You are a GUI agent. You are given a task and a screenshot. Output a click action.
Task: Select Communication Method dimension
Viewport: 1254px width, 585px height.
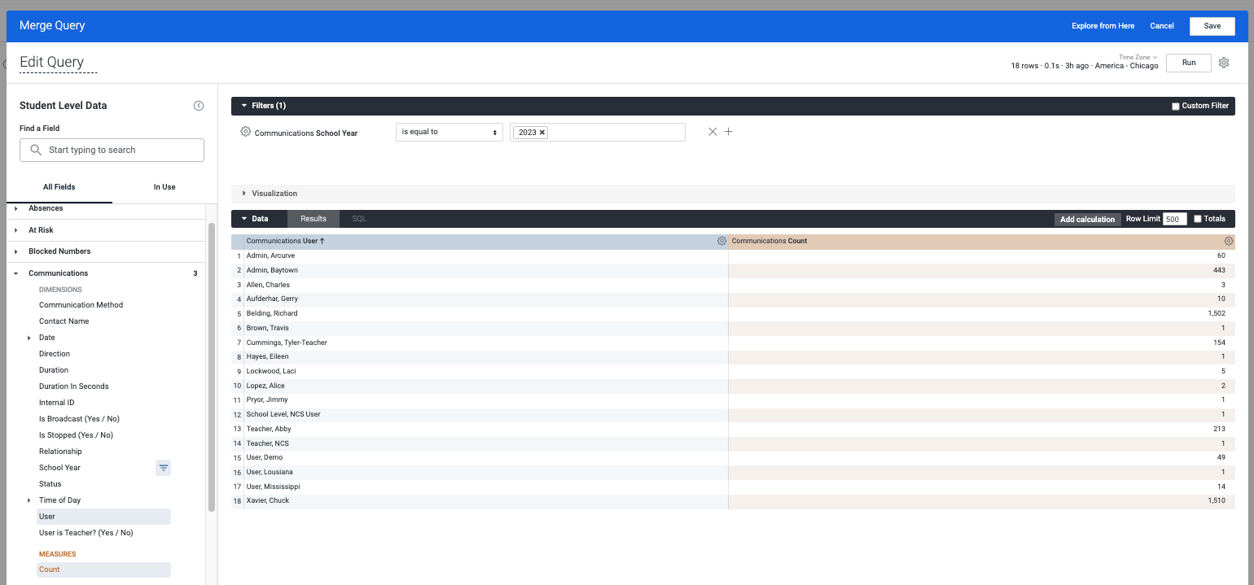[81, 305]
